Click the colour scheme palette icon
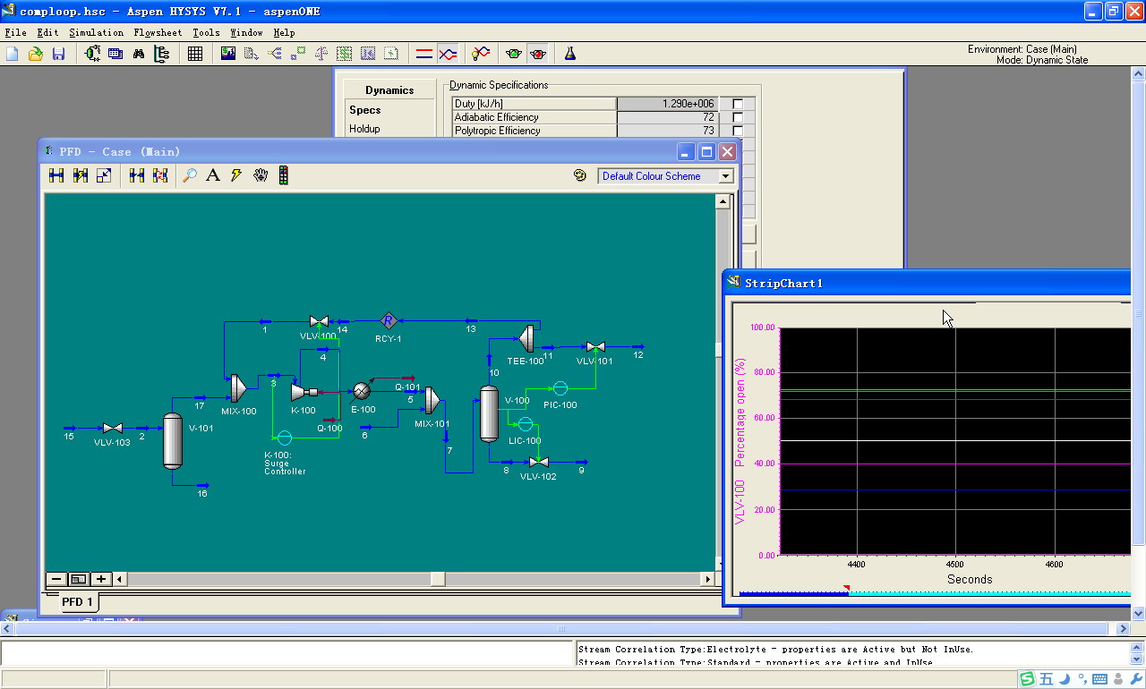Screen dimensions: 1146x689 coord(580,175)
